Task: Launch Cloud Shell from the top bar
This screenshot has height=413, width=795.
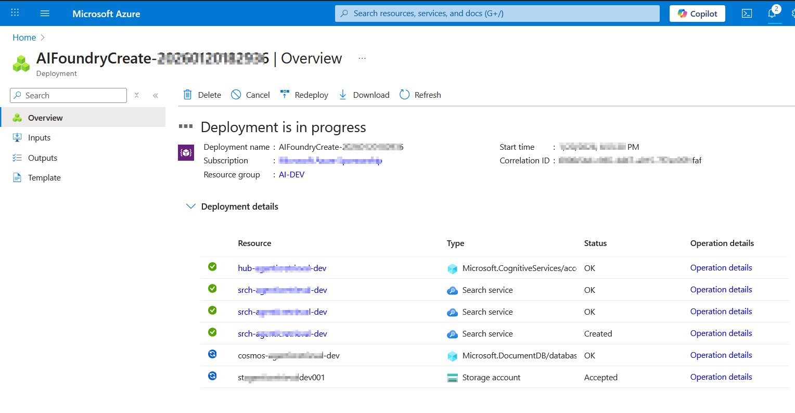Action: tap(747, 14)
